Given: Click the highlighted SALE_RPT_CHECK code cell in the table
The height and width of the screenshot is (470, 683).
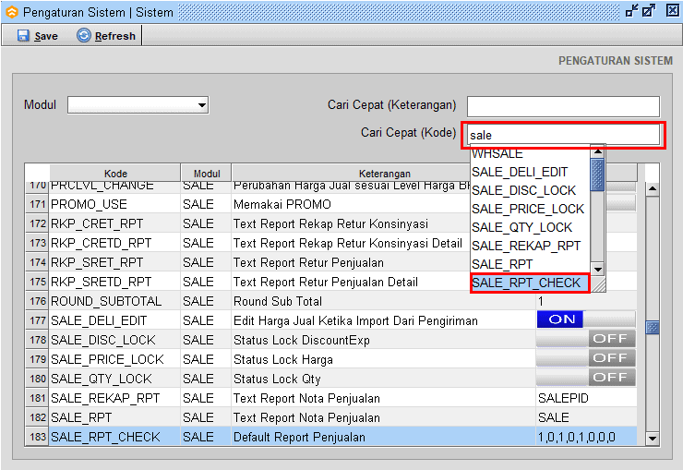Looking at the screenshot, I should tap(115, 437).
